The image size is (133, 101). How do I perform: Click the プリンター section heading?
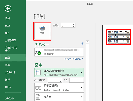(x=41, y=45)
